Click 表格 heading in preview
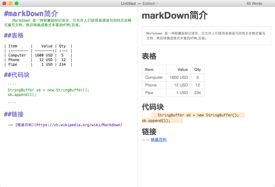This screenshot has width=275, height=187. (x=149, y=56)
